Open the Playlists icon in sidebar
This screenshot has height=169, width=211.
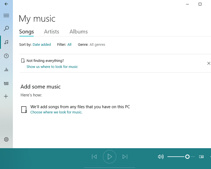coord(6,83)
